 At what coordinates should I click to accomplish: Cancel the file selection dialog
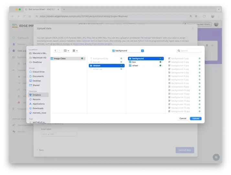coord(183,119)
